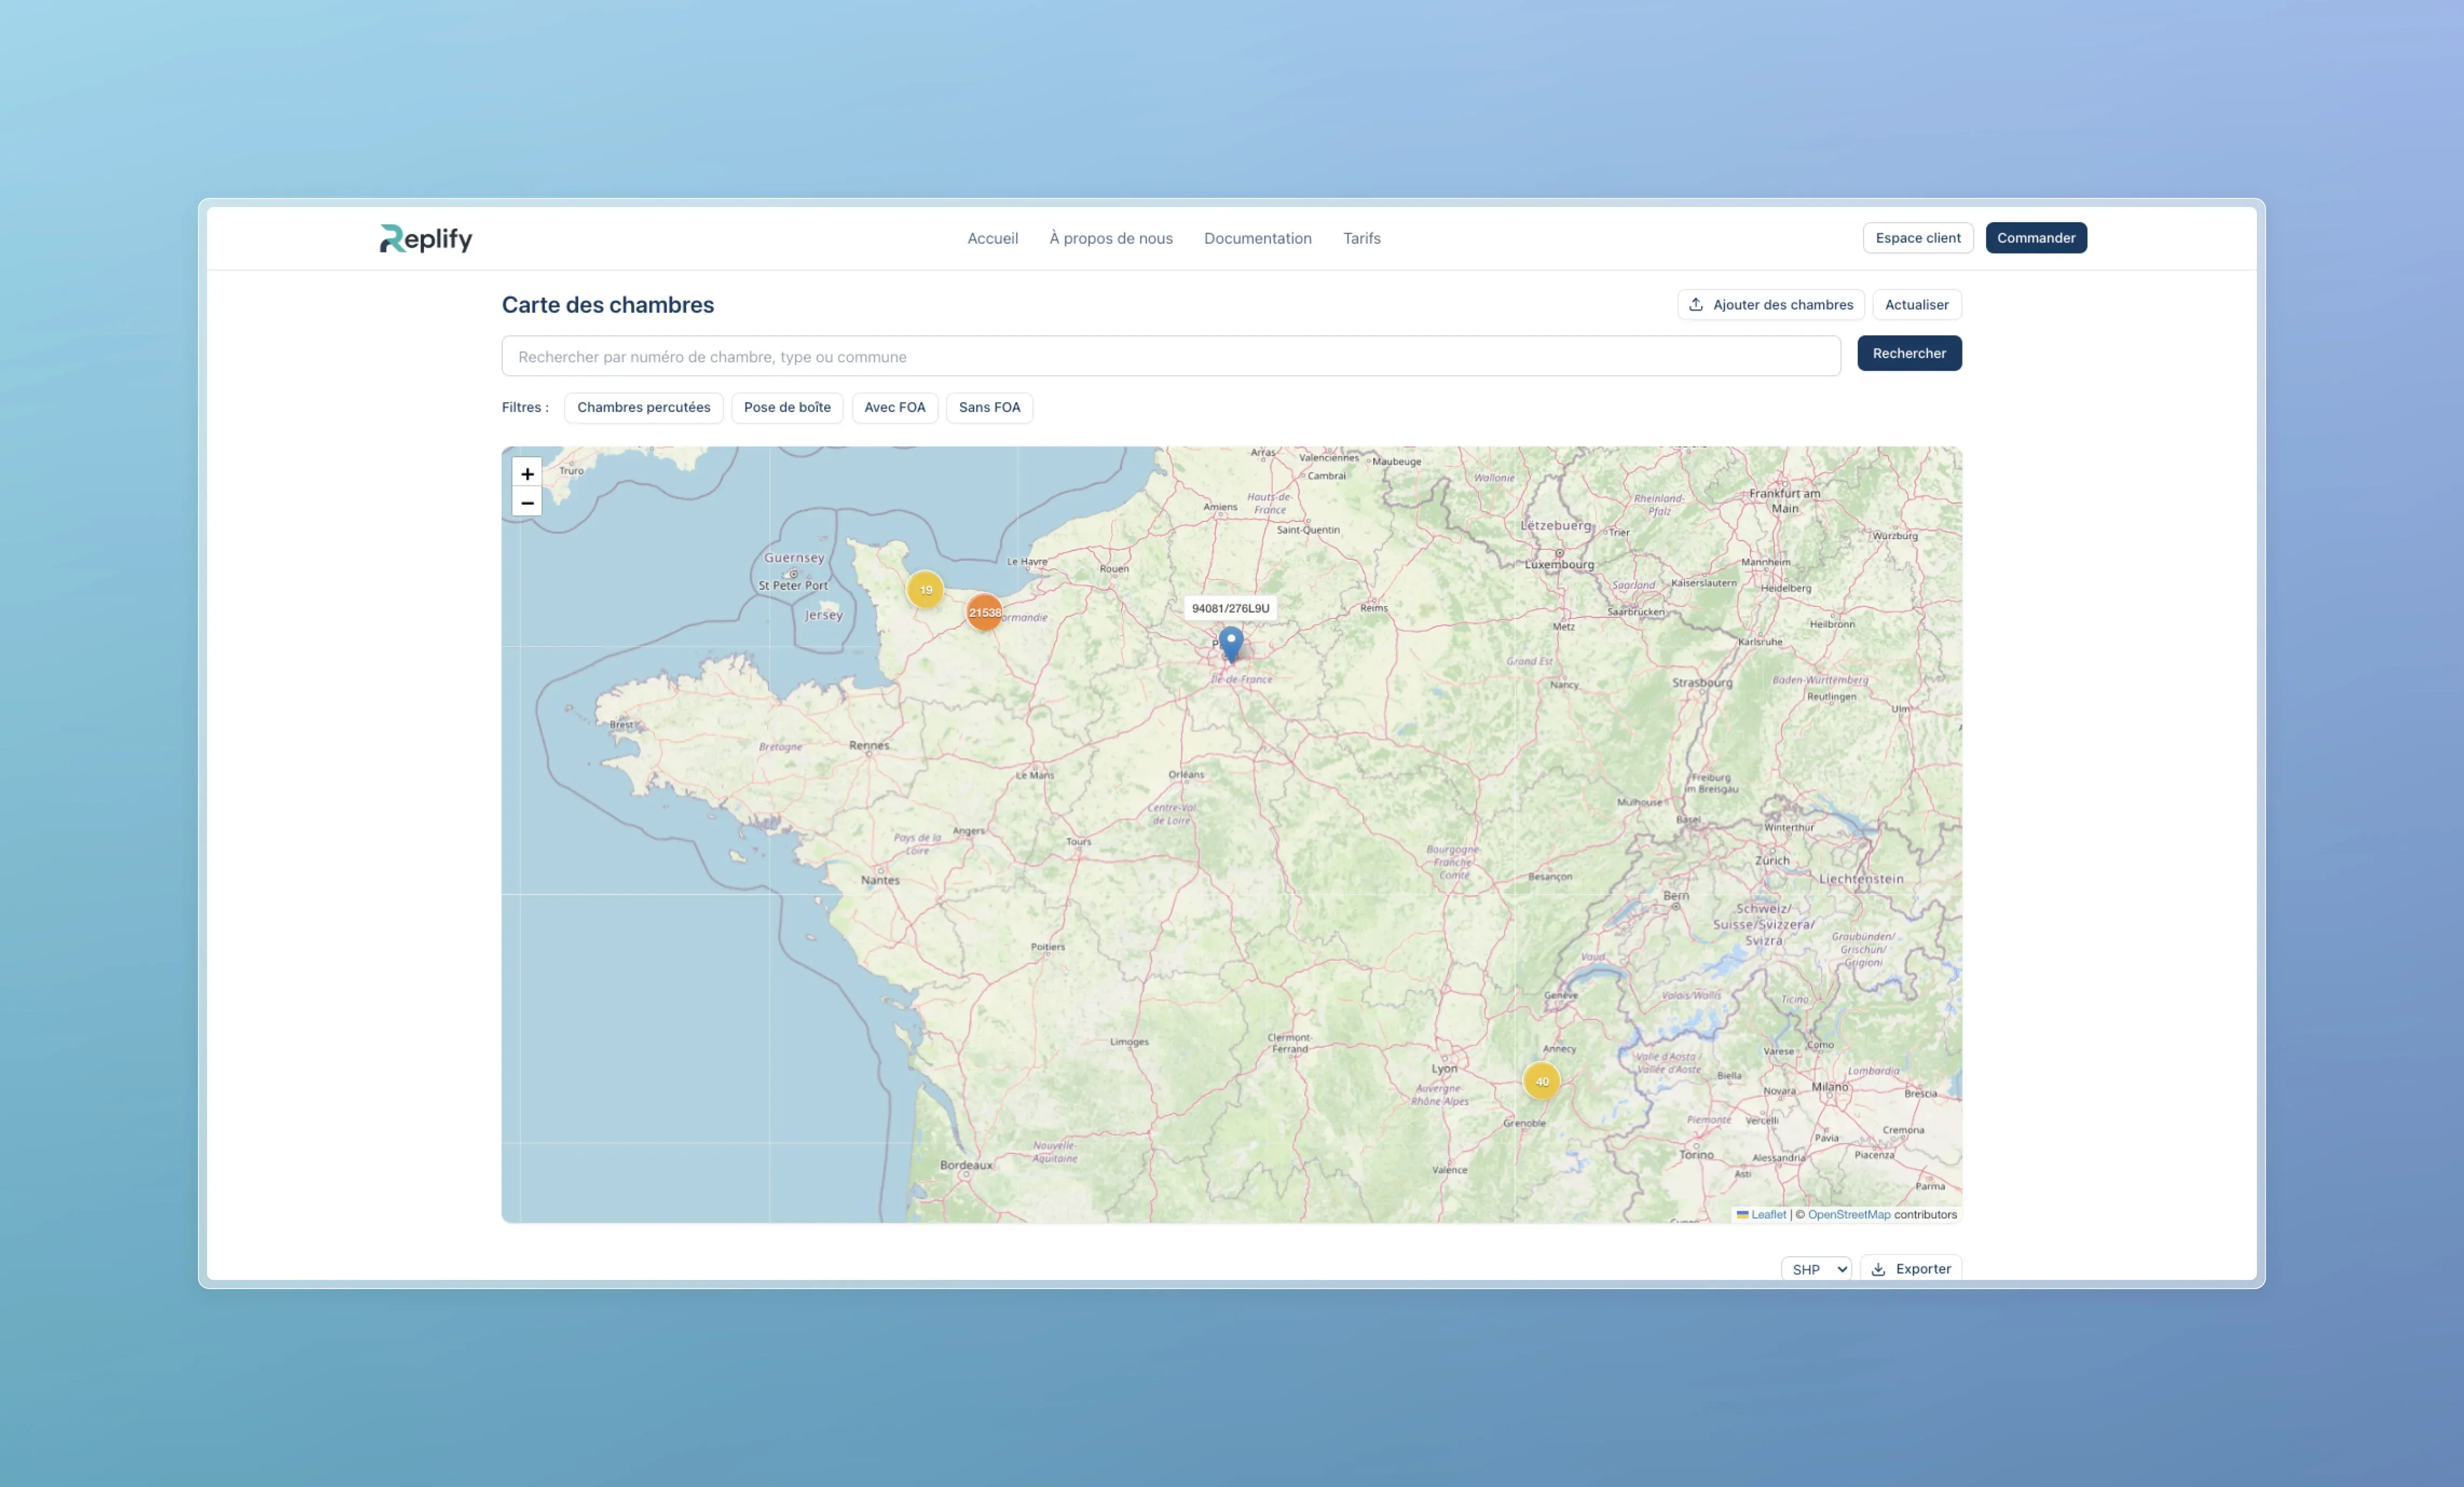Open the Tarifs page
This screenshot has height=1487, width=2464.
point(1361,238)
